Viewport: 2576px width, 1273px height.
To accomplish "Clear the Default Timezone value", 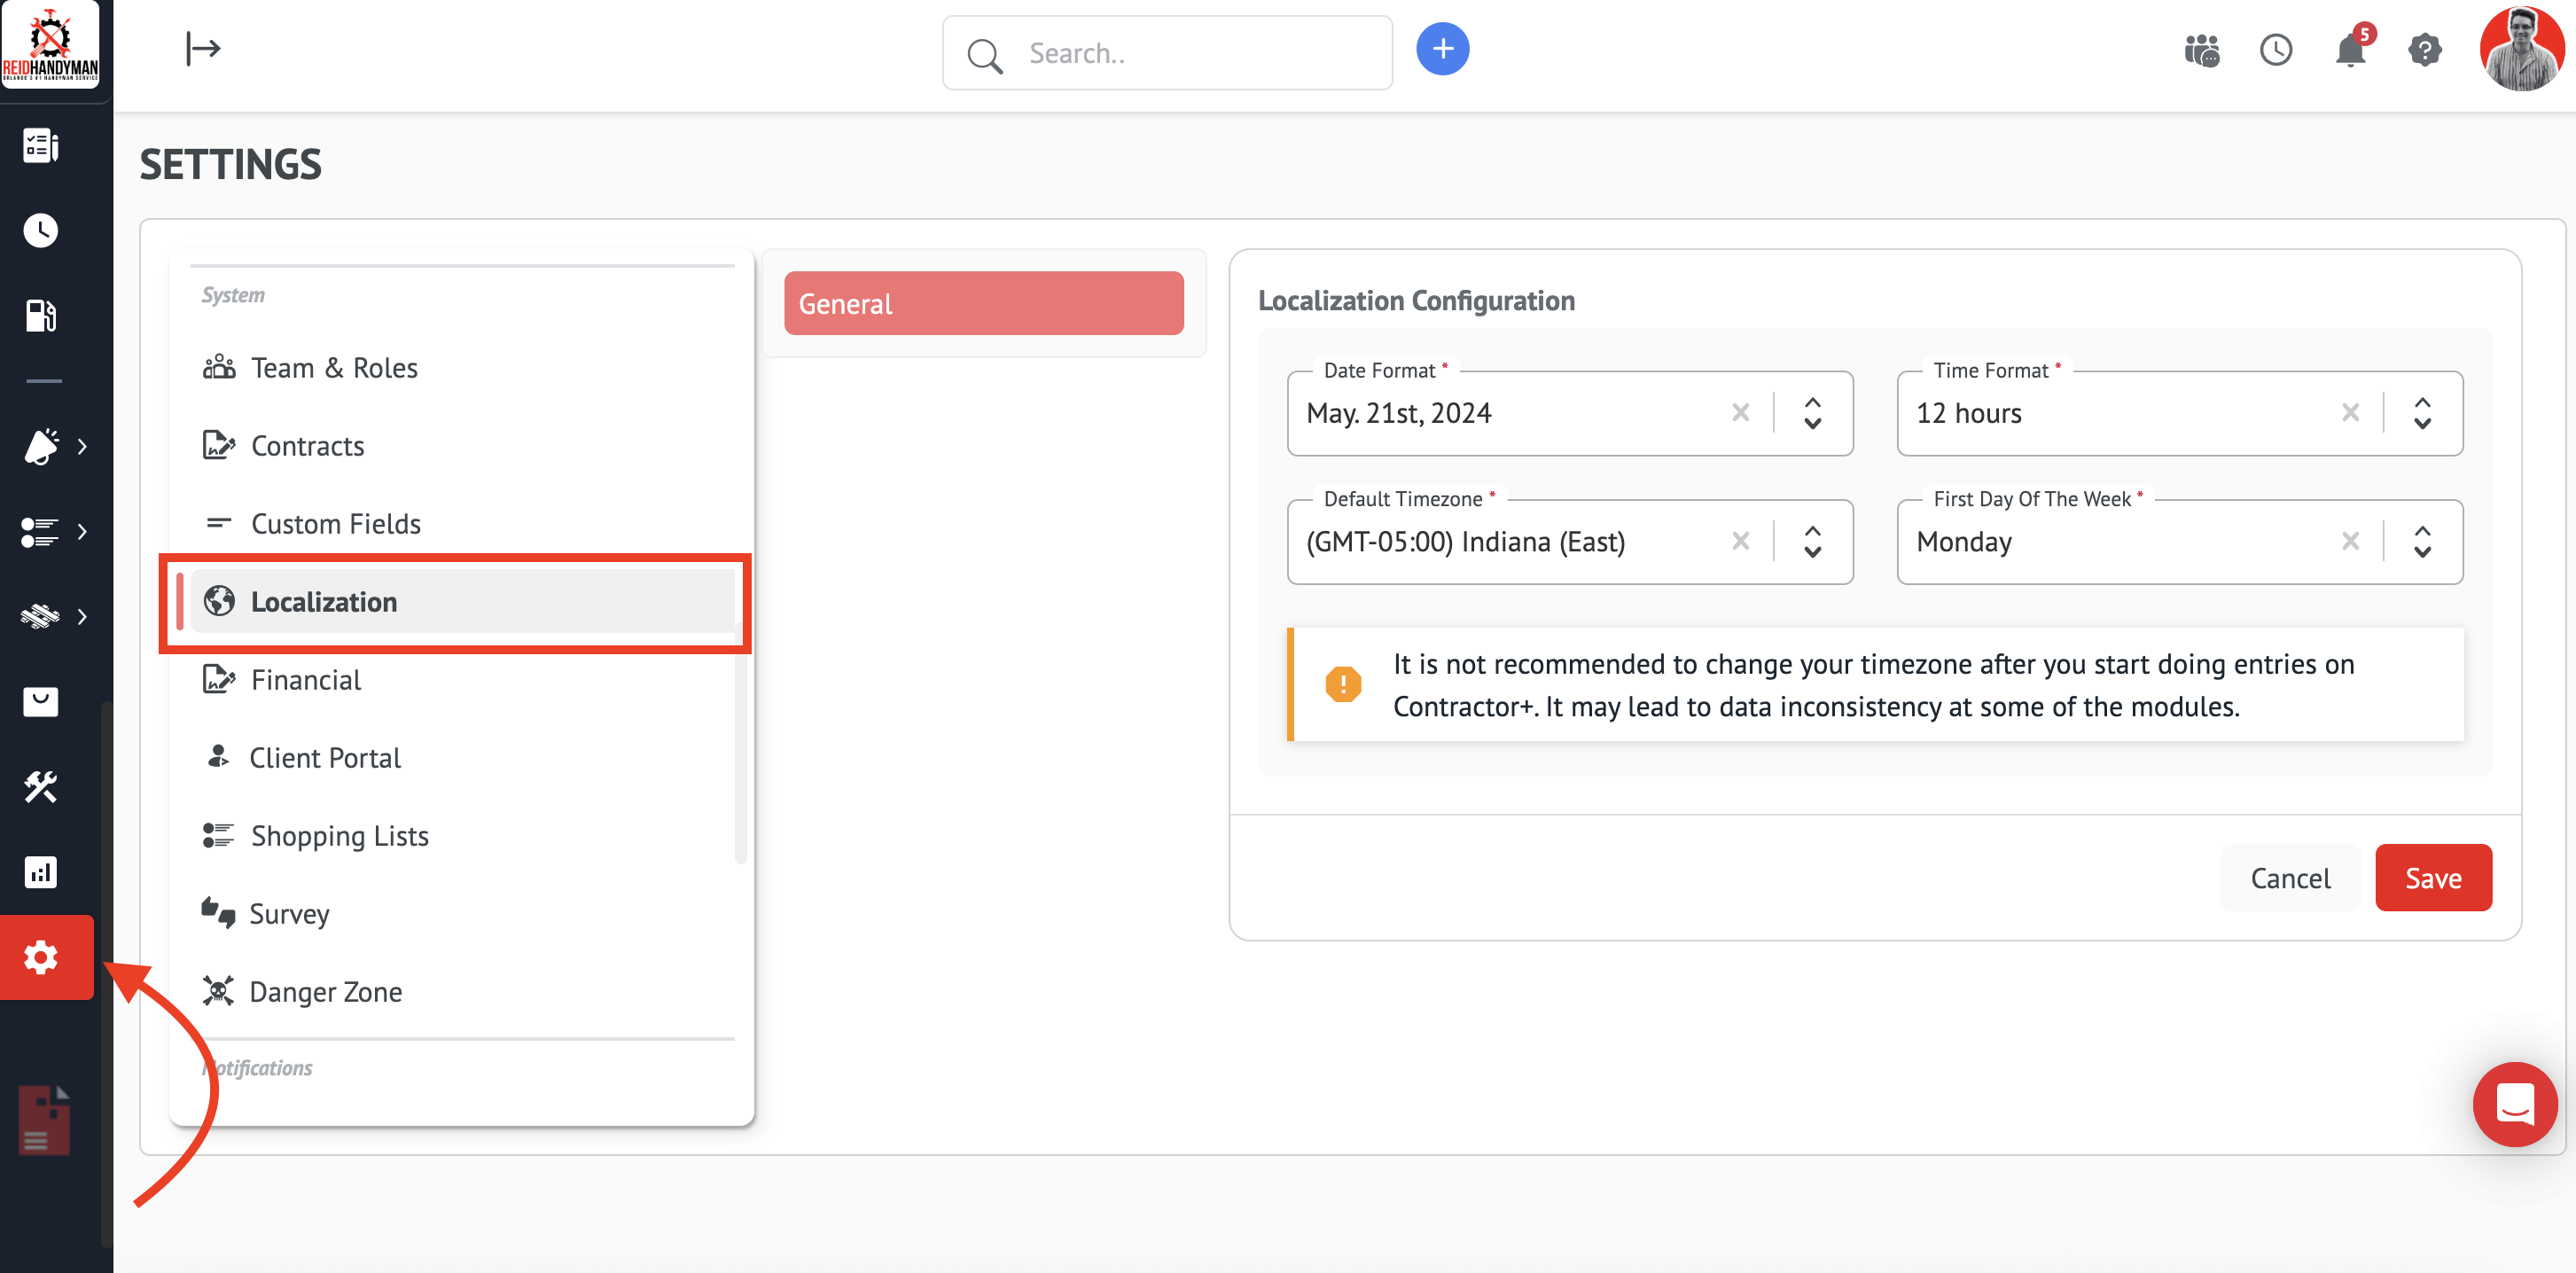I will pyautogui.click(x=1740, y=541).
